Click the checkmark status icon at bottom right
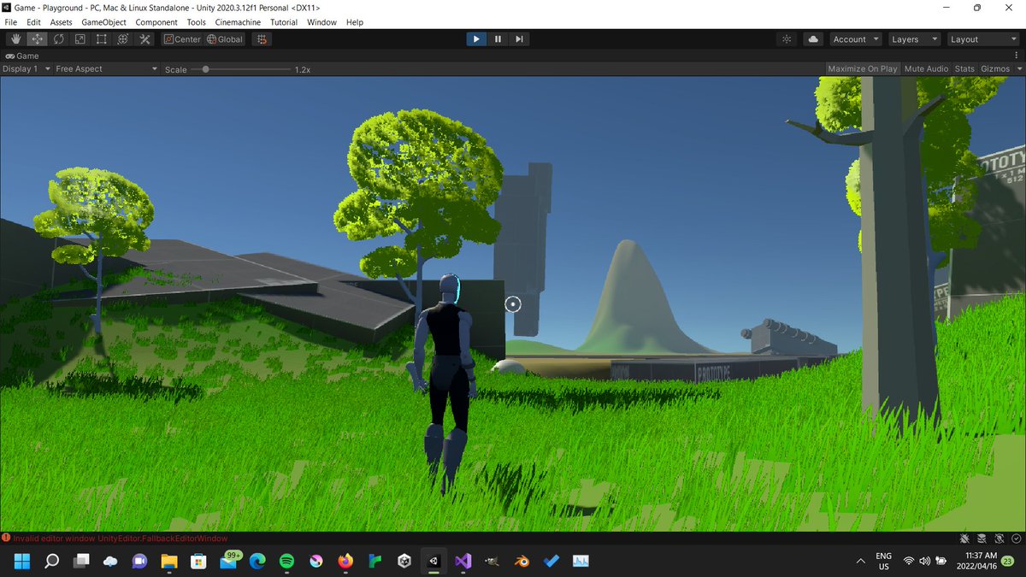 tap(1016, 539)
